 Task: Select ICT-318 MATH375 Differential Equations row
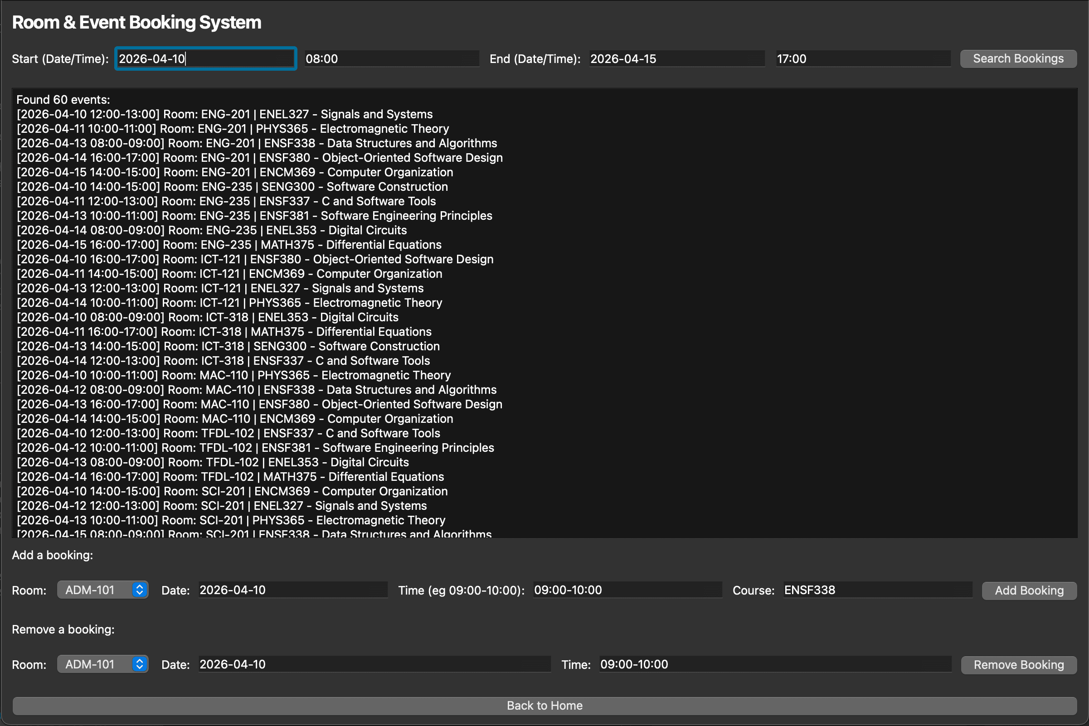[x=224, y=332]
